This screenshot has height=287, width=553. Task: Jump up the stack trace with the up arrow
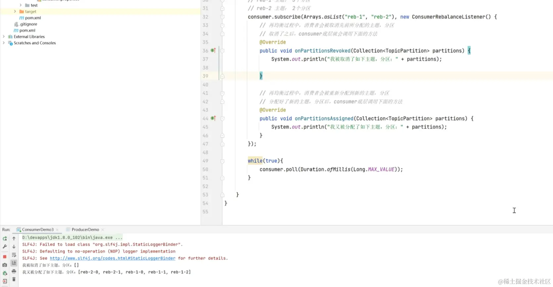14,238
